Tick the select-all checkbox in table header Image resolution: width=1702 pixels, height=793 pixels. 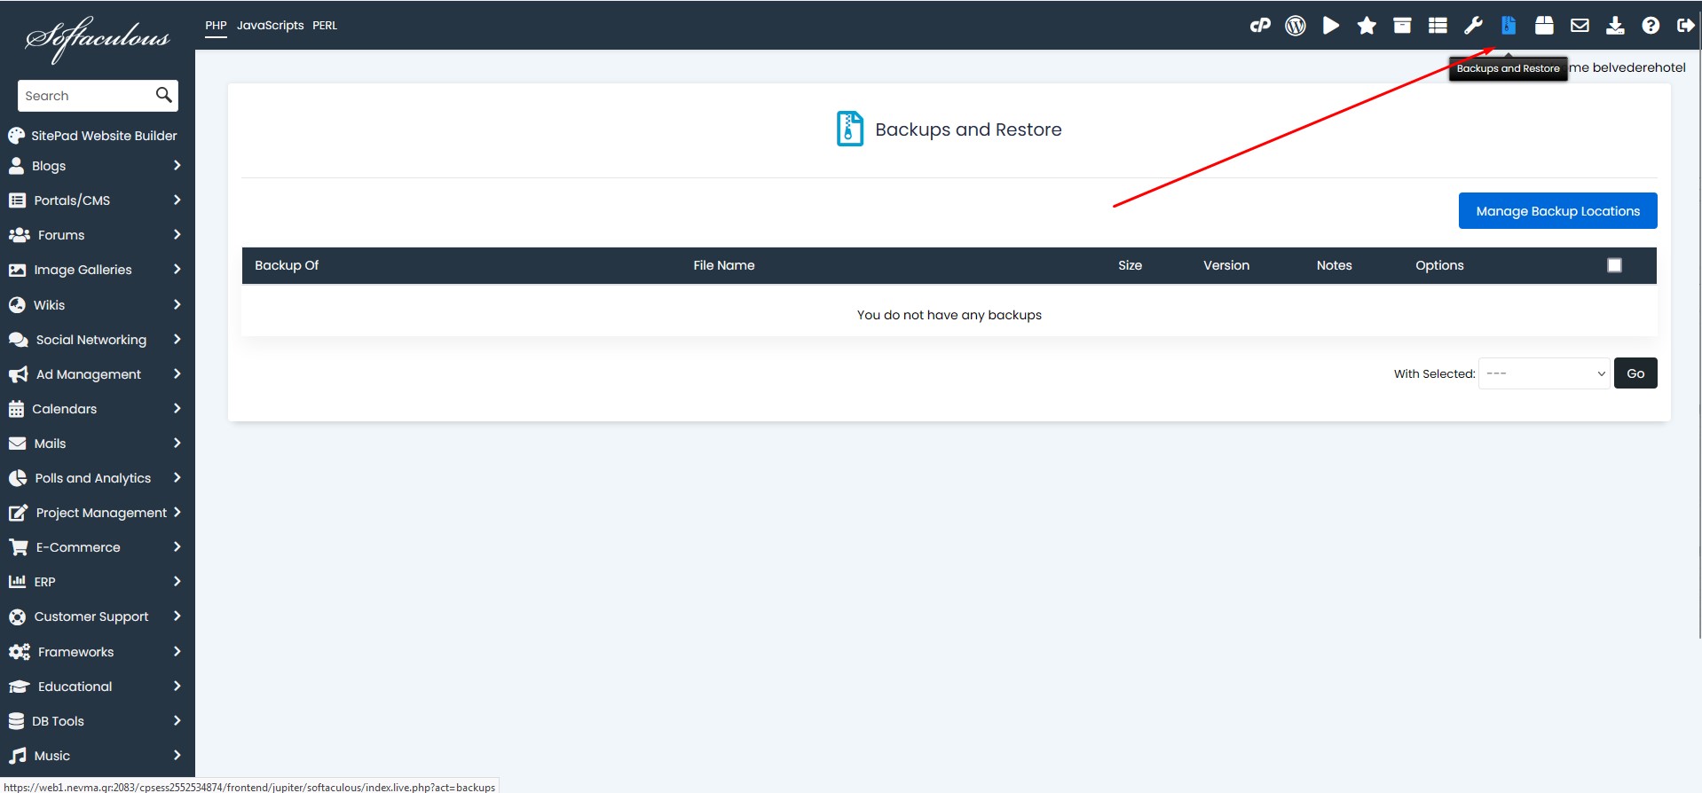click(1614, 265)
